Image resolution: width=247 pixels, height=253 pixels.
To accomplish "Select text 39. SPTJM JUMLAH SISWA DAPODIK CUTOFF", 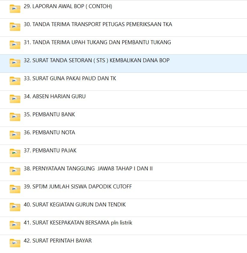I will (x=78, y=187).
